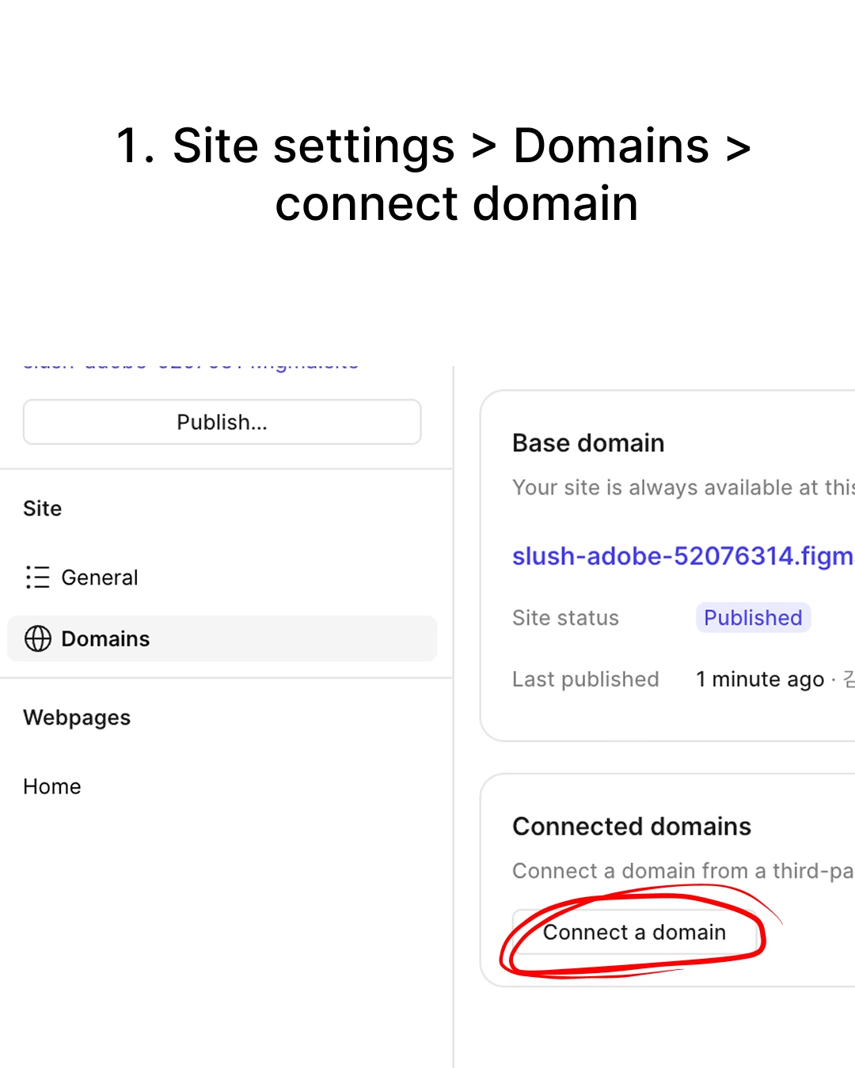Click the Your site is always available text
This screenshot has width=855, height=1068.
click(x=683, y=487)
